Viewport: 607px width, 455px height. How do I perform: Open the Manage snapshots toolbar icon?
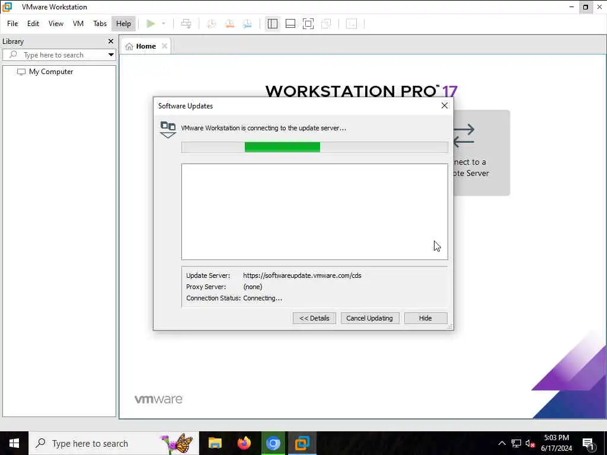click(x=247, y=24)
